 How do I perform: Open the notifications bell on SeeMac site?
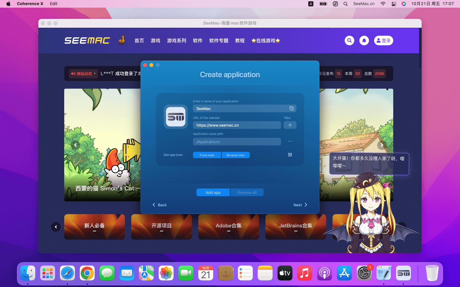(x=364, y=40)
